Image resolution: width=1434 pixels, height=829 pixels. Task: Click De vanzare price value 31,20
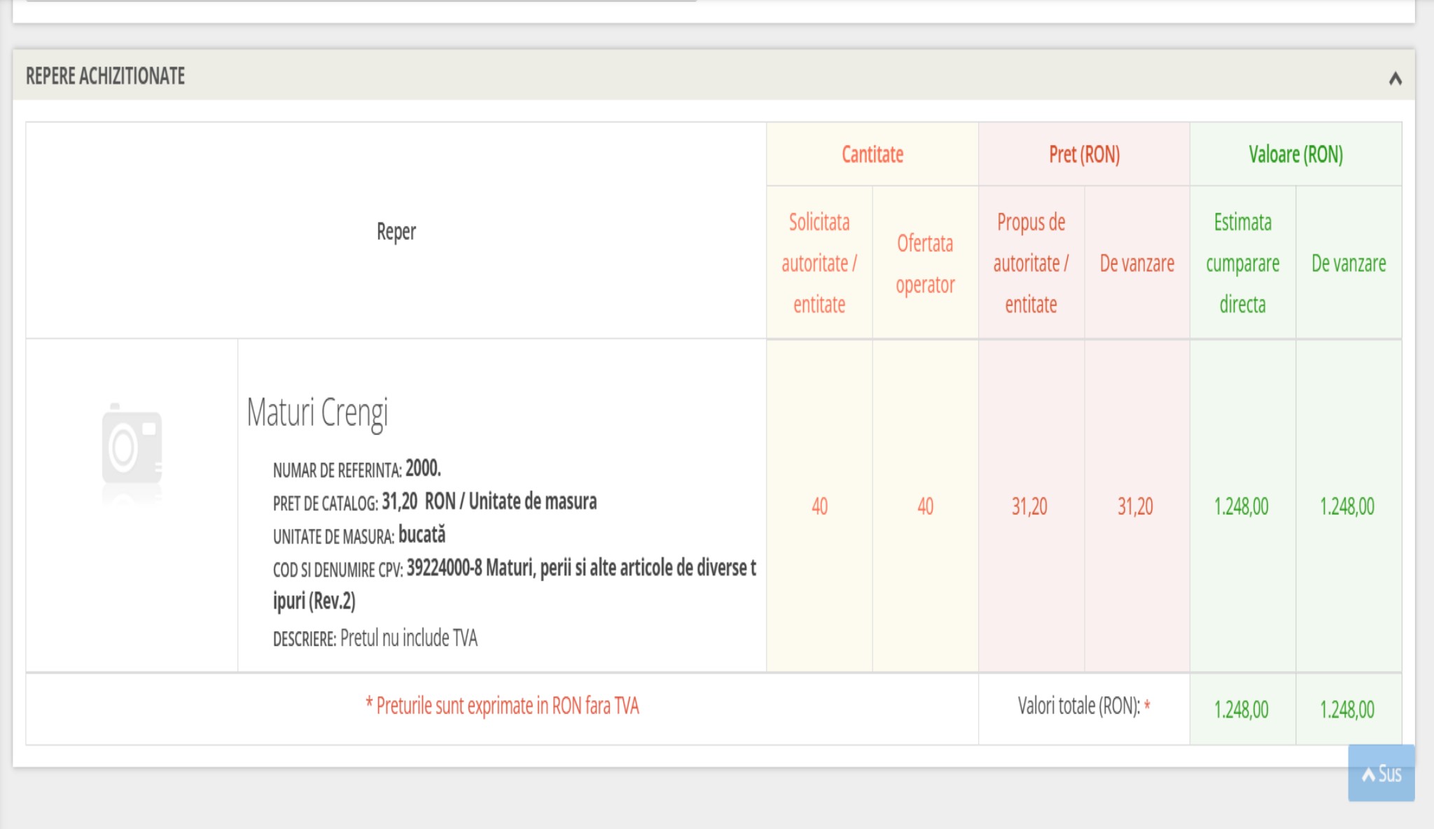(1135, 506)
